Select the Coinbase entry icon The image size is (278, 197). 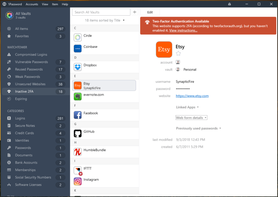tap(78, 49)
